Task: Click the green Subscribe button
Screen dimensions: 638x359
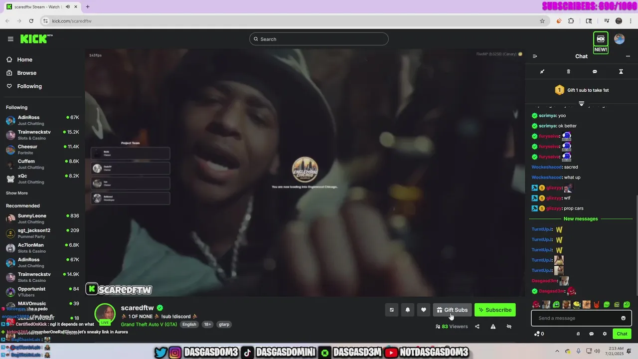Action: [x=495, y=310]
